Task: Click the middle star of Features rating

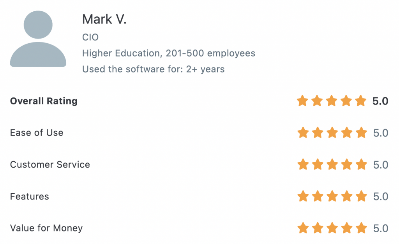Action: pyautogui.click(x=332, y=196)
